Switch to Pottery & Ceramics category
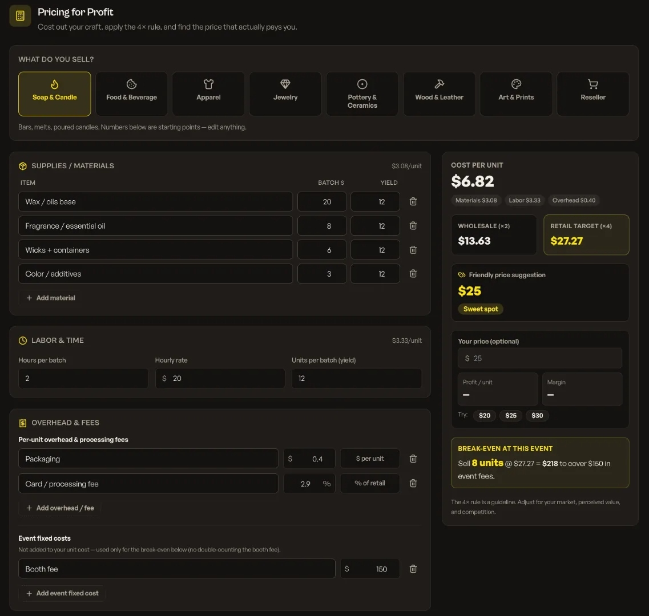This screenshot has width=649, height=616. 362,94
